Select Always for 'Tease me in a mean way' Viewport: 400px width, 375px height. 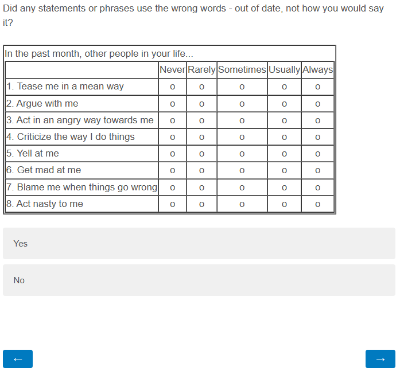tap(317, 87)
